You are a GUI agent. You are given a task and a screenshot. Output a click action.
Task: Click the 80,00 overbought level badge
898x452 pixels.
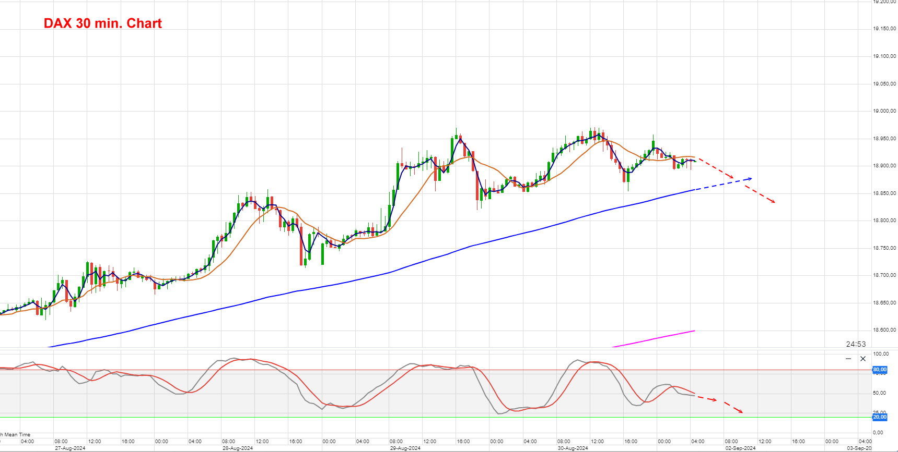pos(880,370)
